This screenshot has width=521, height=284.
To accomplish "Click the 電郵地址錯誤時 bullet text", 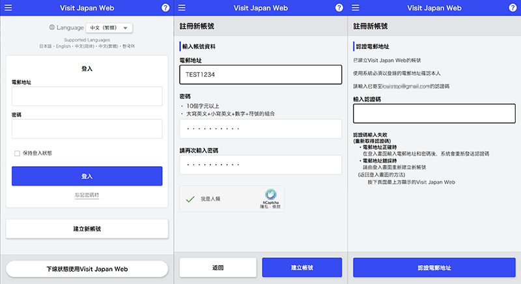I will (380, 160).
